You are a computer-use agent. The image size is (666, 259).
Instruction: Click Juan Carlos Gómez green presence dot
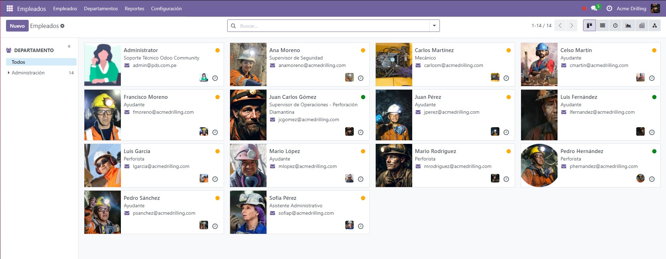coord(363,97)
